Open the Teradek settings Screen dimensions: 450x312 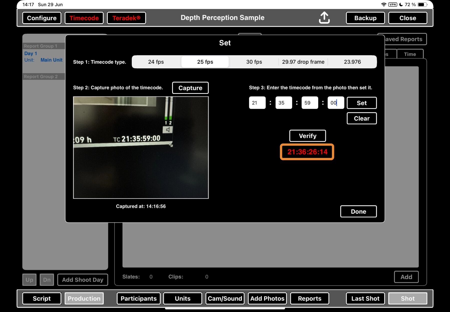126,18
